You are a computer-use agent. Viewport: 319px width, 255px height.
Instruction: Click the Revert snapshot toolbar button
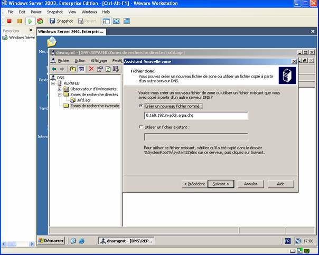pyautogui.click(x=87, y=21)
